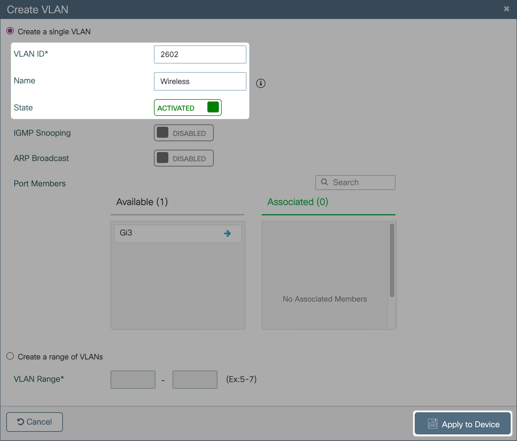The image size is (517, 441).
Task: Toggle the State switch to deactivated
Action: 188,108
